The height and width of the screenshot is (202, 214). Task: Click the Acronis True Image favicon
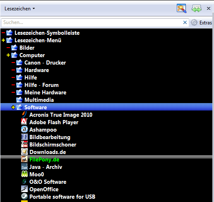click(24, 114)
